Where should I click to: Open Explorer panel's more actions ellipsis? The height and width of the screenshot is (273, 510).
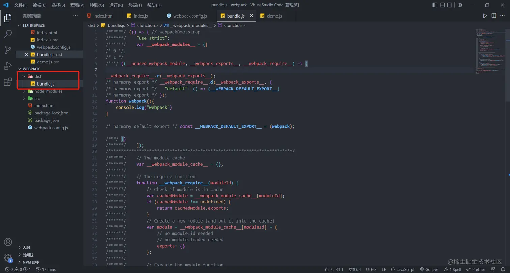point(75,16)
